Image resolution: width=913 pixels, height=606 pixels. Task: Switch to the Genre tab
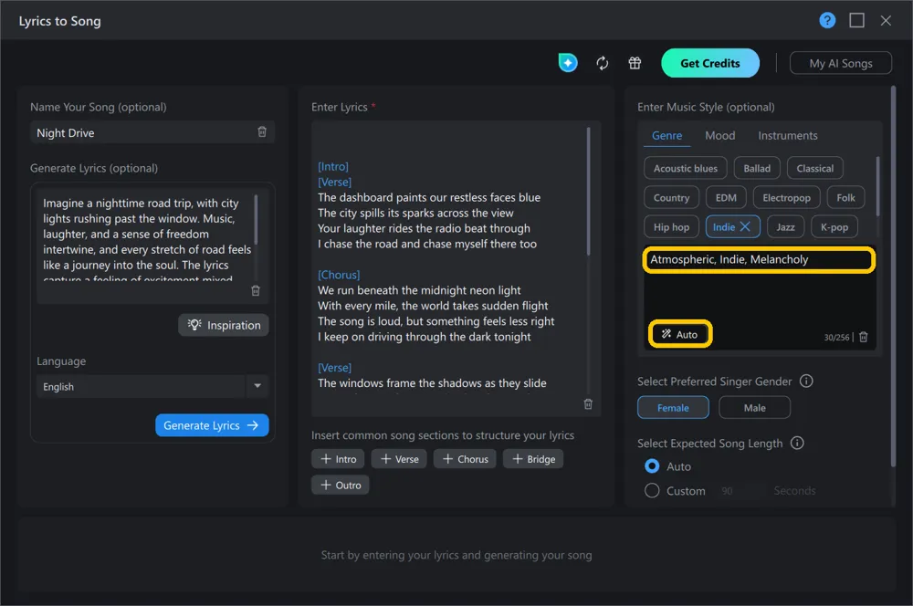click(x=666, y=136)
